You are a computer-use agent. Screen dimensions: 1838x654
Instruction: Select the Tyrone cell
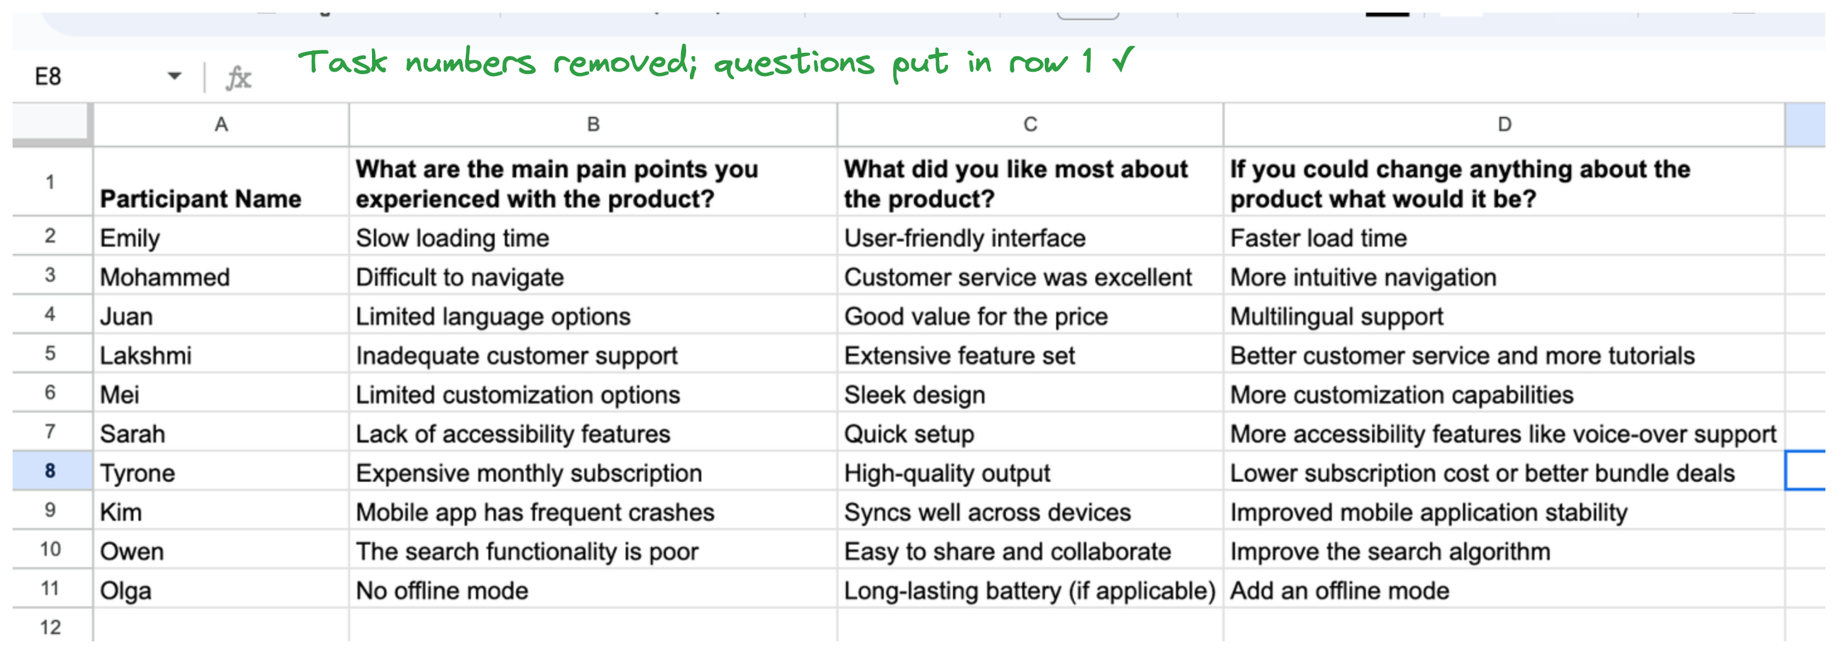(x=221, y=472)
